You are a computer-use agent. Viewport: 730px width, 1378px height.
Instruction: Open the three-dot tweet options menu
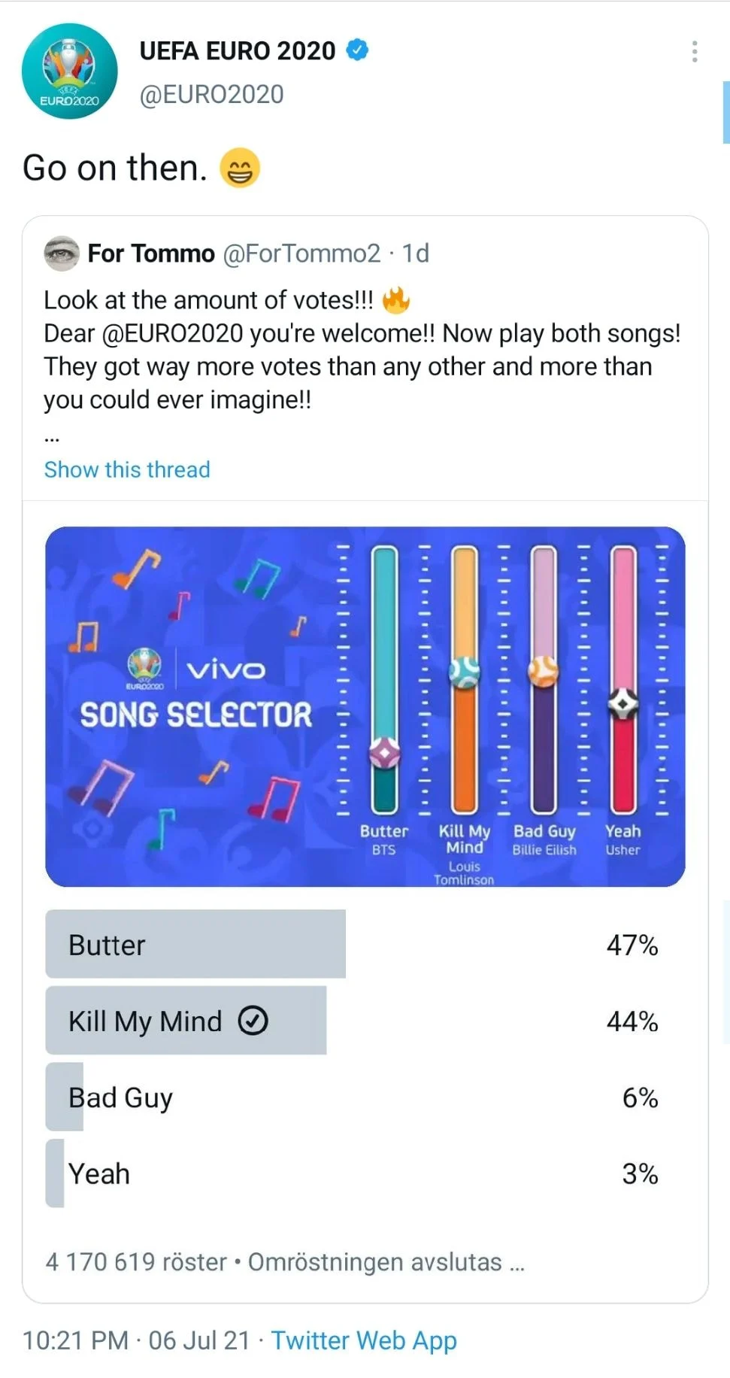(x=695, y=51)
